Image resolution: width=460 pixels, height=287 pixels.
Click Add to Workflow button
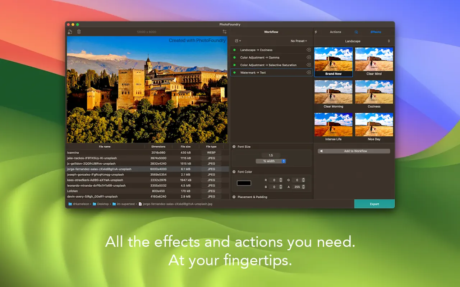pos(354,151)
